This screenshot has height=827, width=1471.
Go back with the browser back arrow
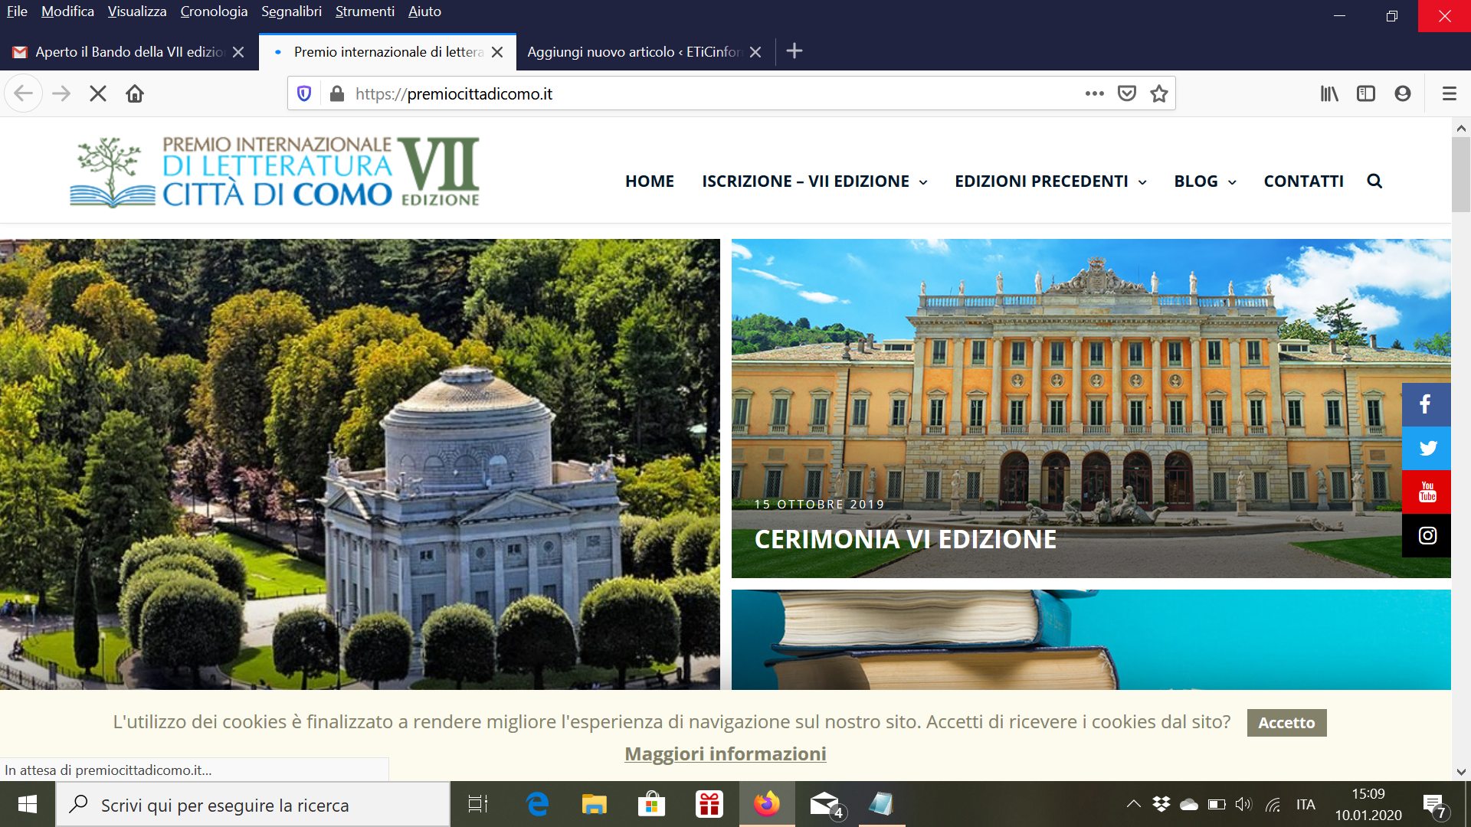[x=23, y=93]
